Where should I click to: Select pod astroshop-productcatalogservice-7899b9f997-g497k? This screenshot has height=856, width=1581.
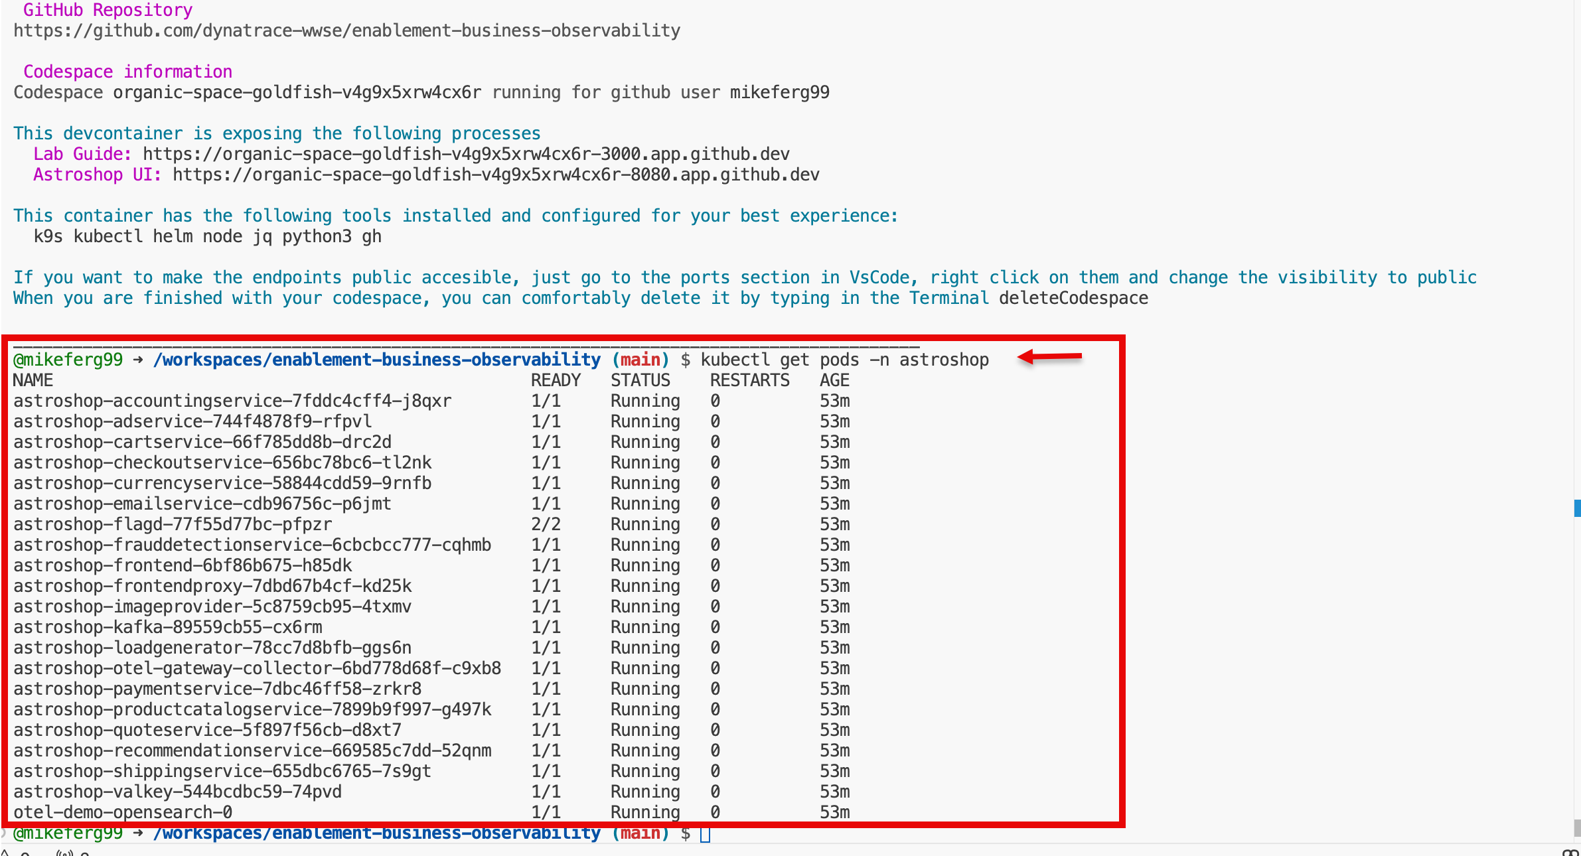252,709
